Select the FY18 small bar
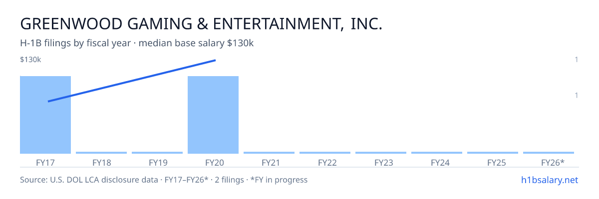 pos(101,153)
